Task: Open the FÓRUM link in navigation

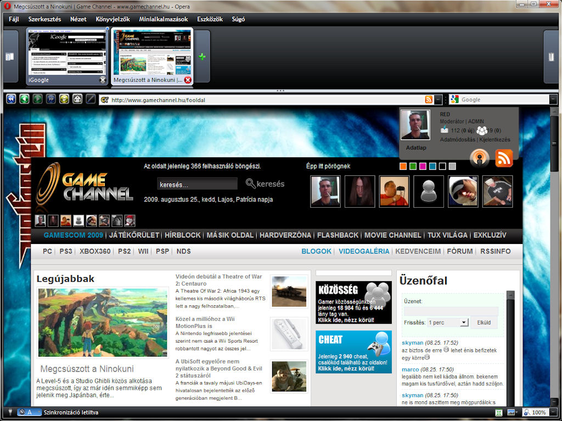Action: tap(459, 251)
